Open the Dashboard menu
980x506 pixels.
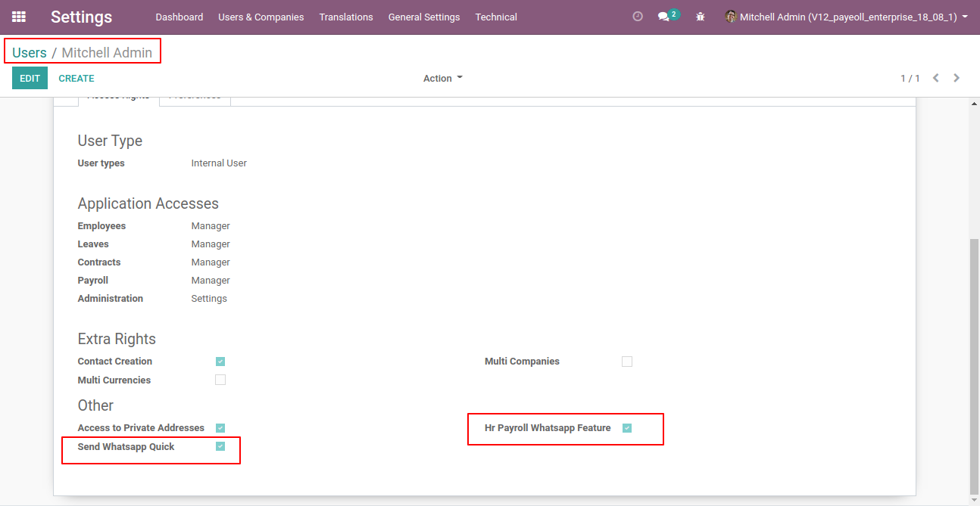pos(179,17)
